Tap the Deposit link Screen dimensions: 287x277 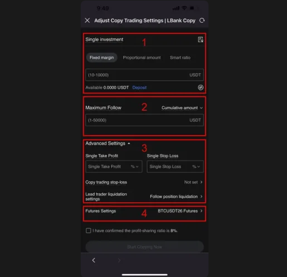pos(139,88)
